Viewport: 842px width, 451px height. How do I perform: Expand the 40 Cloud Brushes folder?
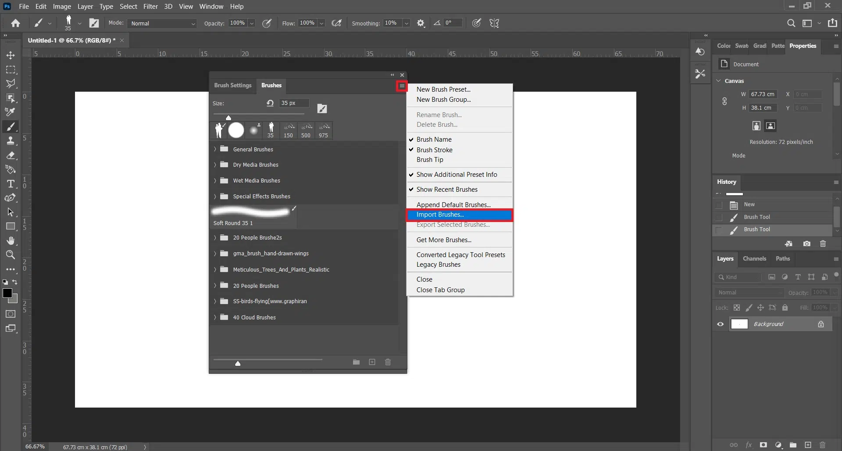[215, 317]
